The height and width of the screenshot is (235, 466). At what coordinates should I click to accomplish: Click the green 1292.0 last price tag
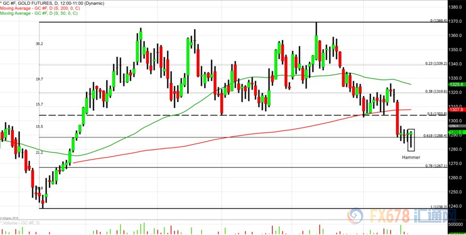[x=455, y=132]
